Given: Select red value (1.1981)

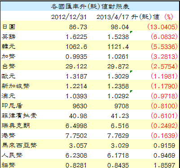Looking at the screenshot, I should [164, 76].
